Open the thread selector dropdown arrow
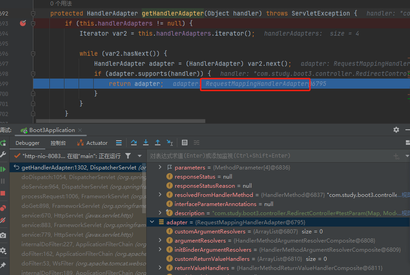This screenshot has width=410, height=275. click(x=139, y=156)
